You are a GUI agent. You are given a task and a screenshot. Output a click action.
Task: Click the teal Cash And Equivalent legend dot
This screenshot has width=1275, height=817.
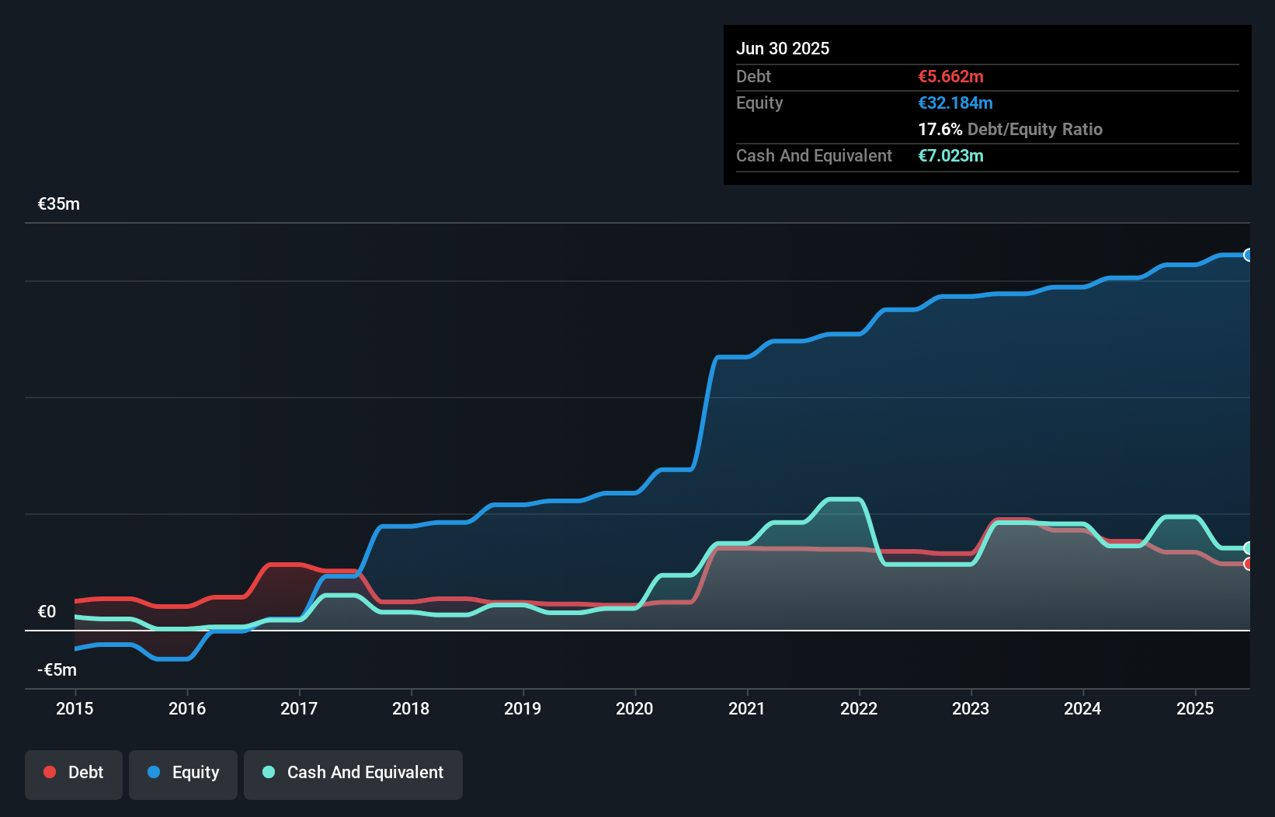(x=268, y=773)
